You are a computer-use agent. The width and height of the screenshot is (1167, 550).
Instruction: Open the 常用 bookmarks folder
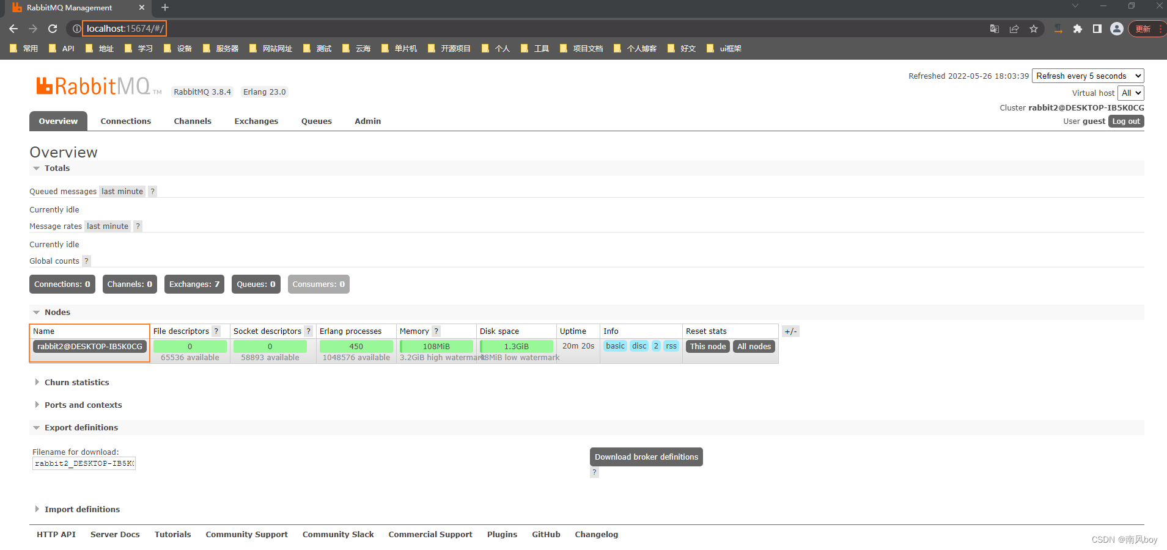(x=24, y=48)
